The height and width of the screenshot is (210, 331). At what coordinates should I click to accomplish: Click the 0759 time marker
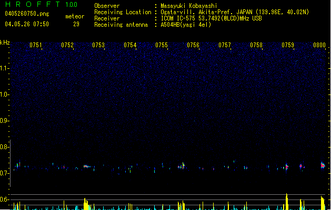[288, 45]
